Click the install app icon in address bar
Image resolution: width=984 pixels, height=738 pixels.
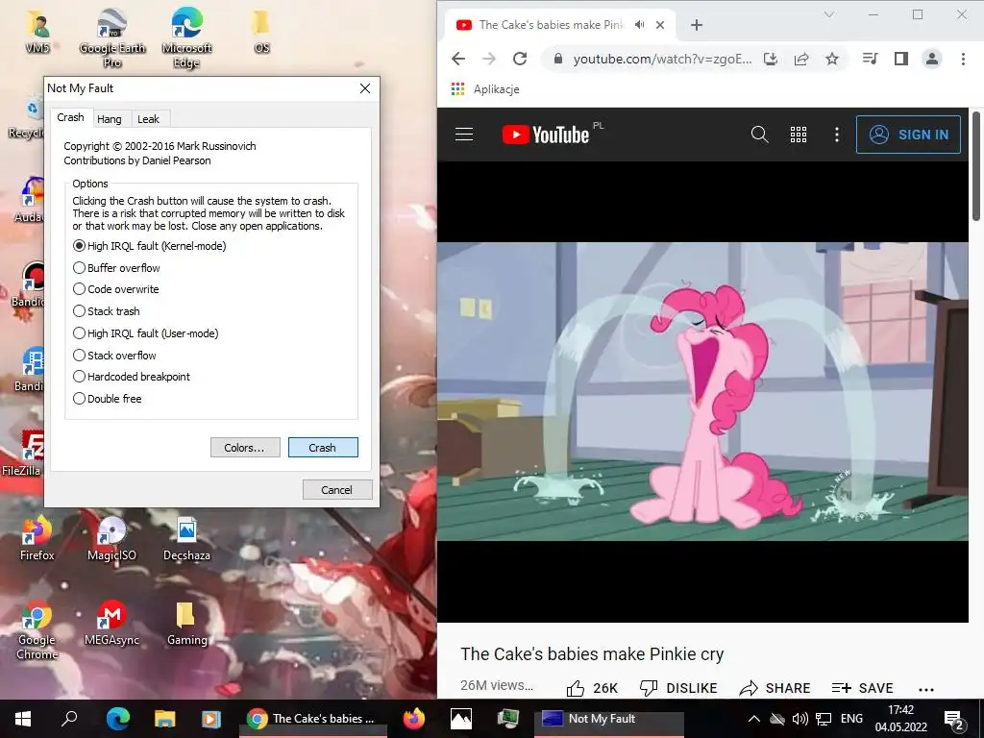[x=771, y=59]
